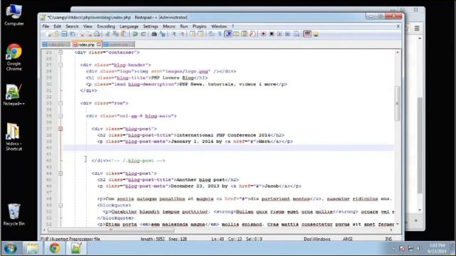
Task: Close the index.php tab with its X
Action: [99, 44]
